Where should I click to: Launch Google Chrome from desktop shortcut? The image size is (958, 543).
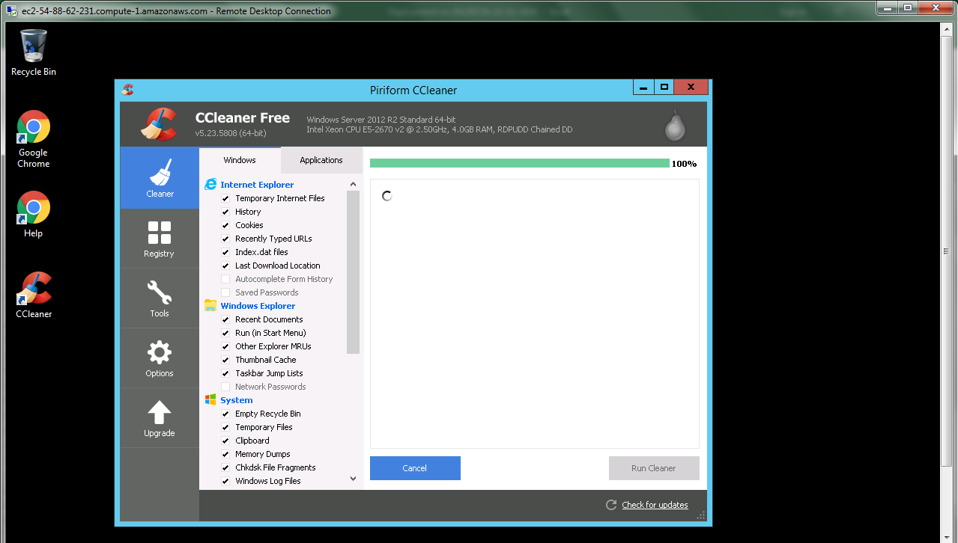[x=34, y=127]
